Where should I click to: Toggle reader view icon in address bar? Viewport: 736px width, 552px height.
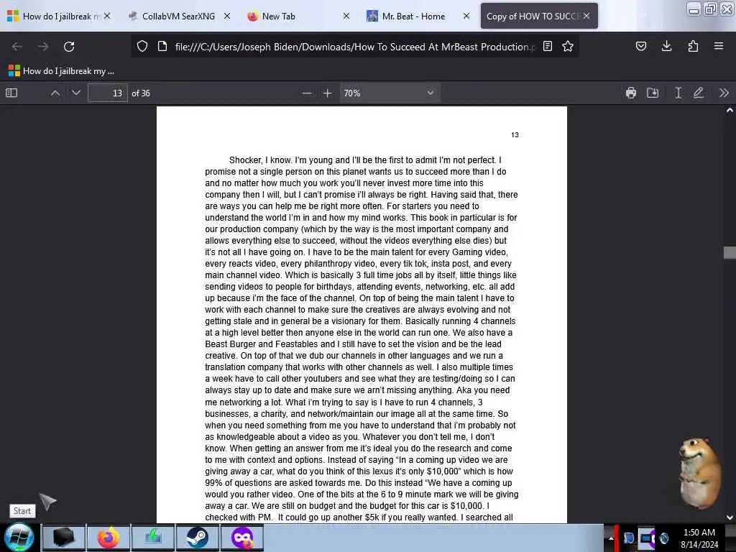tap(547, 46)
